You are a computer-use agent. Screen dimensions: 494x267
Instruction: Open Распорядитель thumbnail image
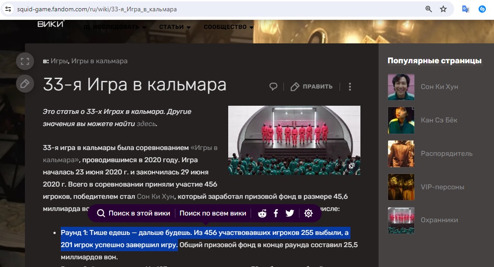tap(401, 154)
